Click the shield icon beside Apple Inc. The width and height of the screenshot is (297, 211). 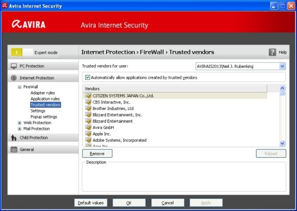88,134
